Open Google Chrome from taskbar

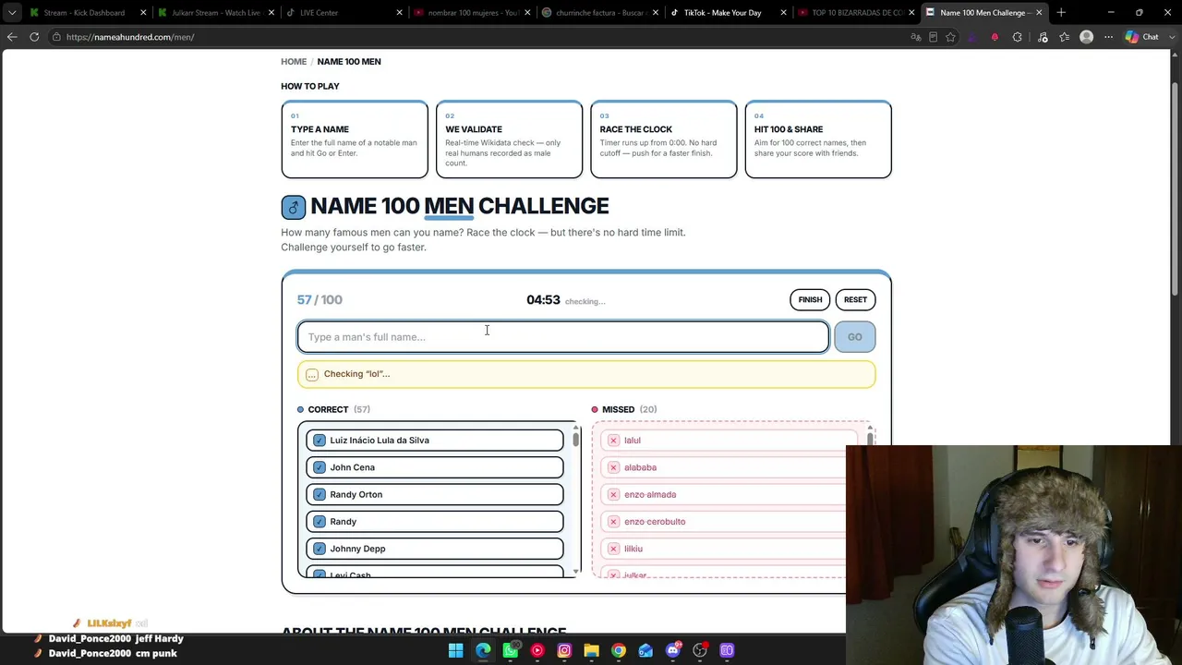coord(619,650)
